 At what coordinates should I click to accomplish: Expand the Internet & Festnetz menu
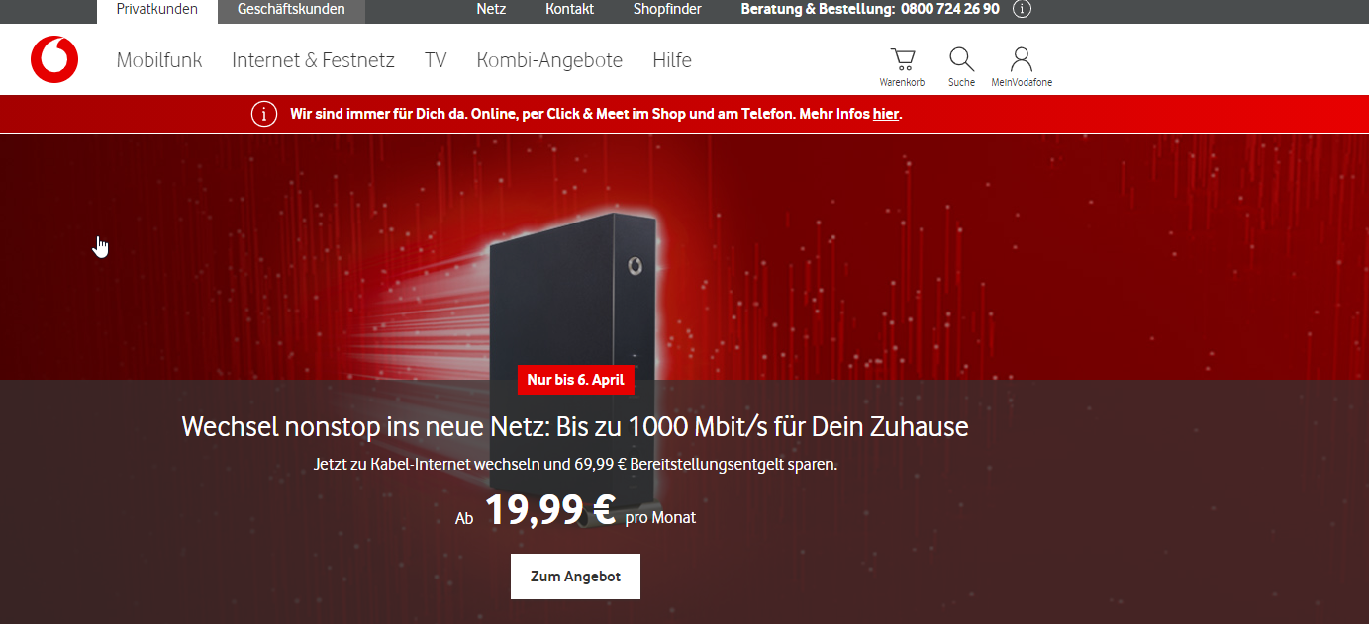pos(313,60)
